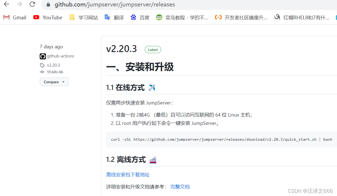The height and width of the screenshot is (196, 337).
Task: Click the browser back arrow
Action: point(6,4)
